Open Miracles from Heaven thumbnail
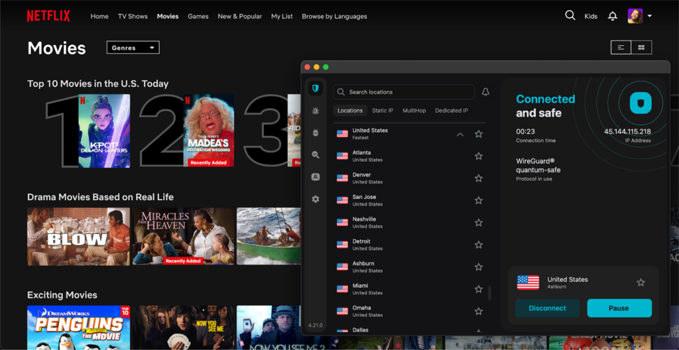The image size is (679, 350). point(183,236)
